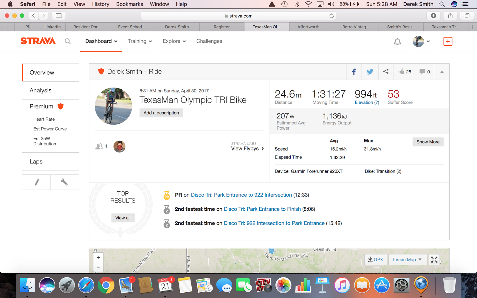477x298 pixels.
Task: Show all Safari tabs overview
Action: click(467, 15)
